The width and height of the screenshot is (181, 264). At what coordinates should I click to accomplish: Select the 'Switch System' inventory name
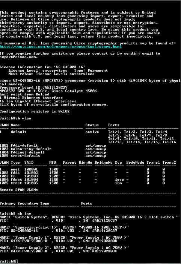coord(30,217)
